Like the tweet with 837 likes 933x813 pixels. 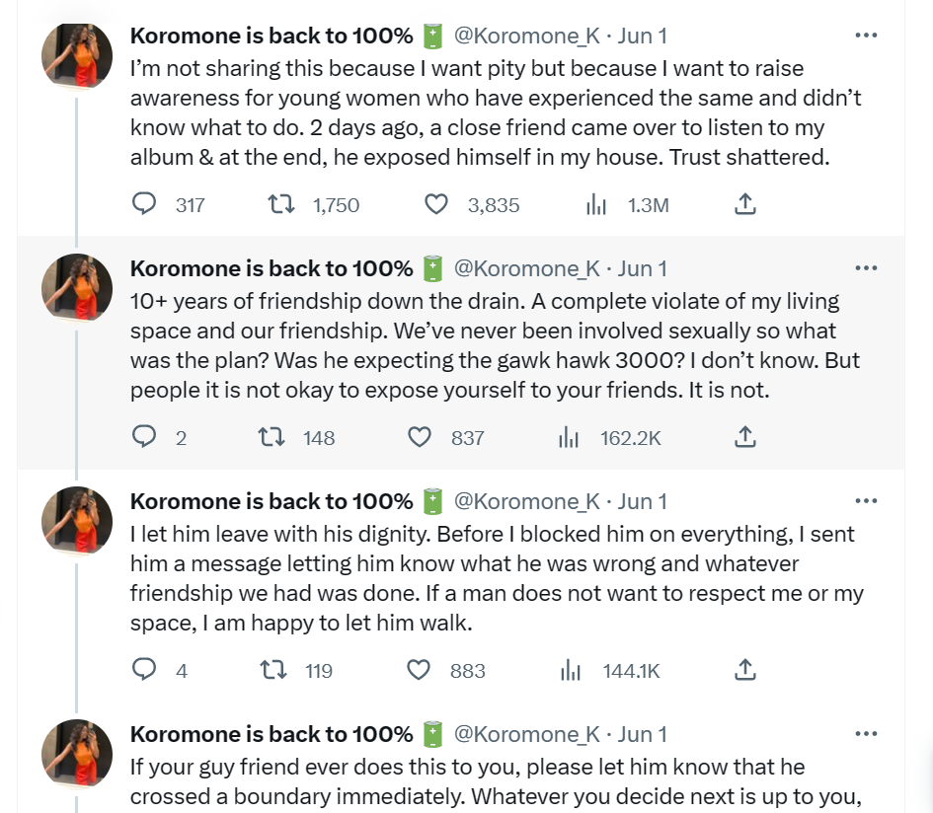pyautogui.click(x=421, y=437)
